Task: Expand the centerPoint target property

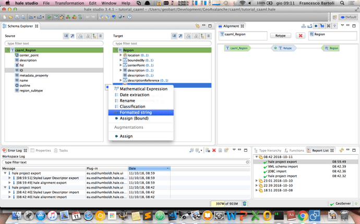Action: coord(121,65)
